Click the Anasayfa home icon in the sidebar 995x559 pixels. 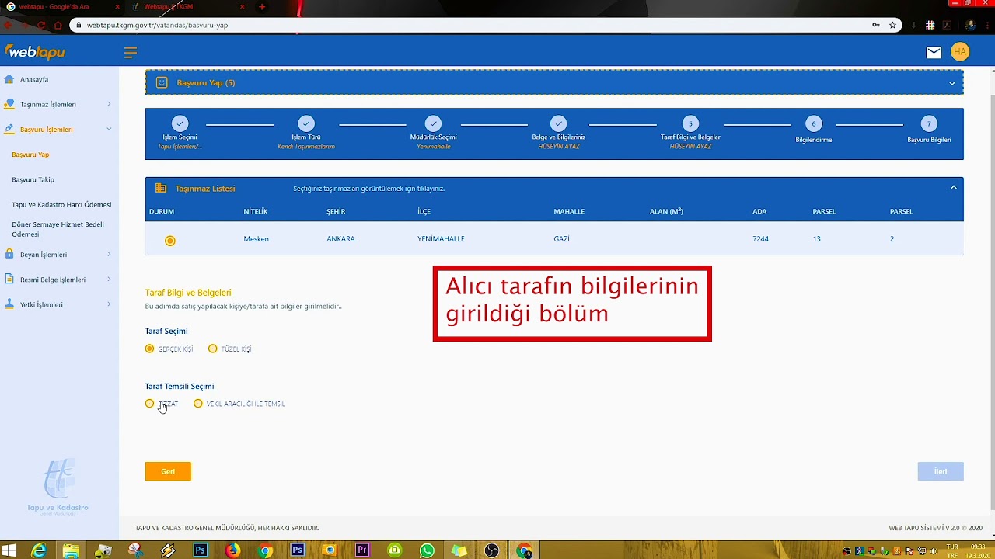tap(9, 79)
